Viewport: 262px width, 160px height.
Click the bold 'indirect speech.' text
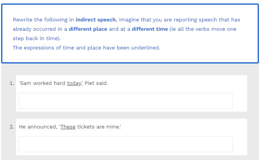pyautogui.click(x=96, y=19)
